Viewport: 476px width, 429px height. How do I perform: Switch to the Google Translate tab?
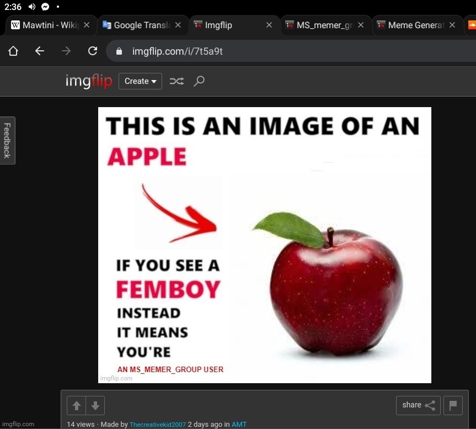pyautogui.click(x=138, y=25)
